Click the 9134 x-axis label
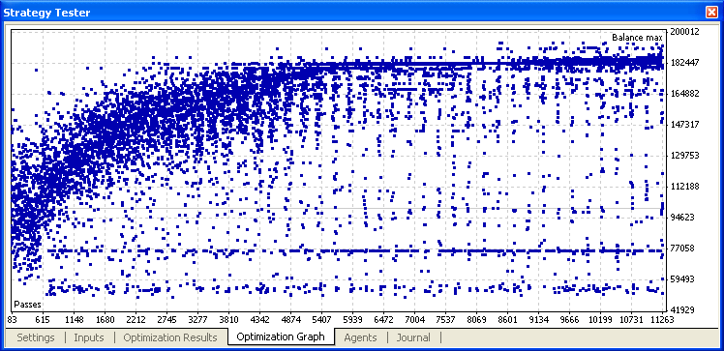 538,320
